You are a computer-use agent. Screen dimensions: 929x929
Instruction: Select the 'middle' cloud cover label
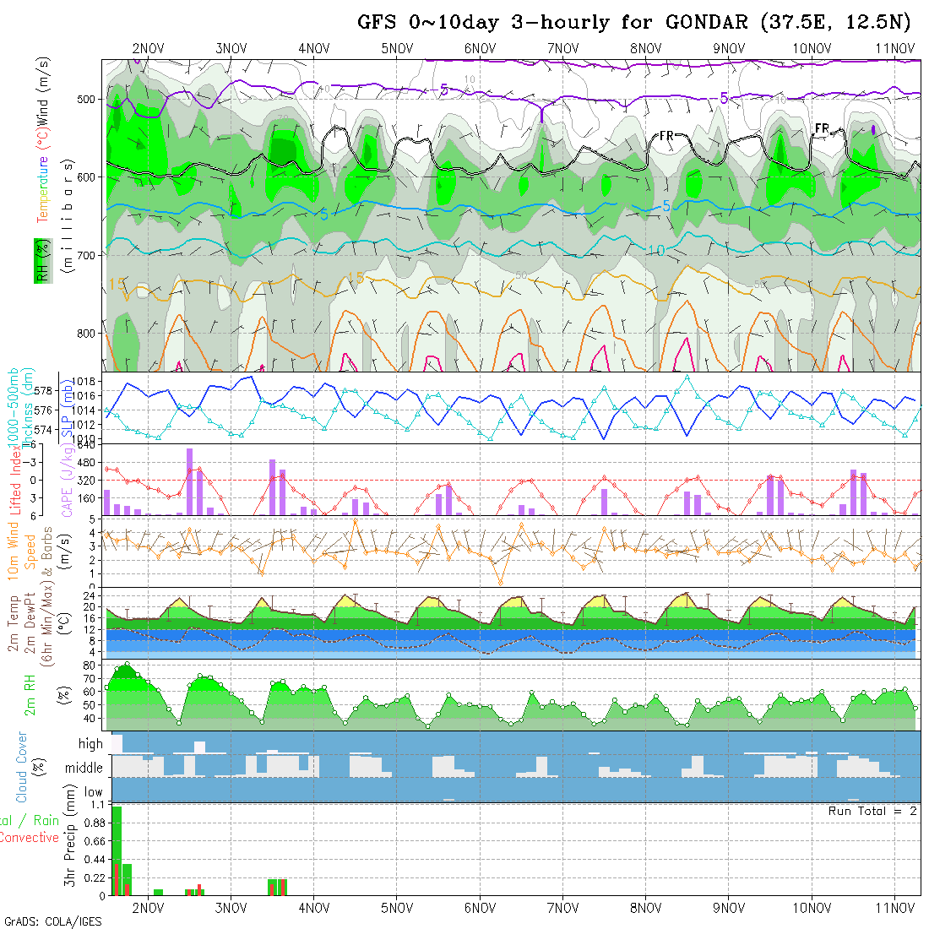click(x=84, y=769)
